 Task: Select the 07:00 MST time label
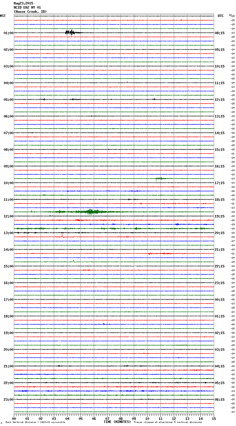9,133
